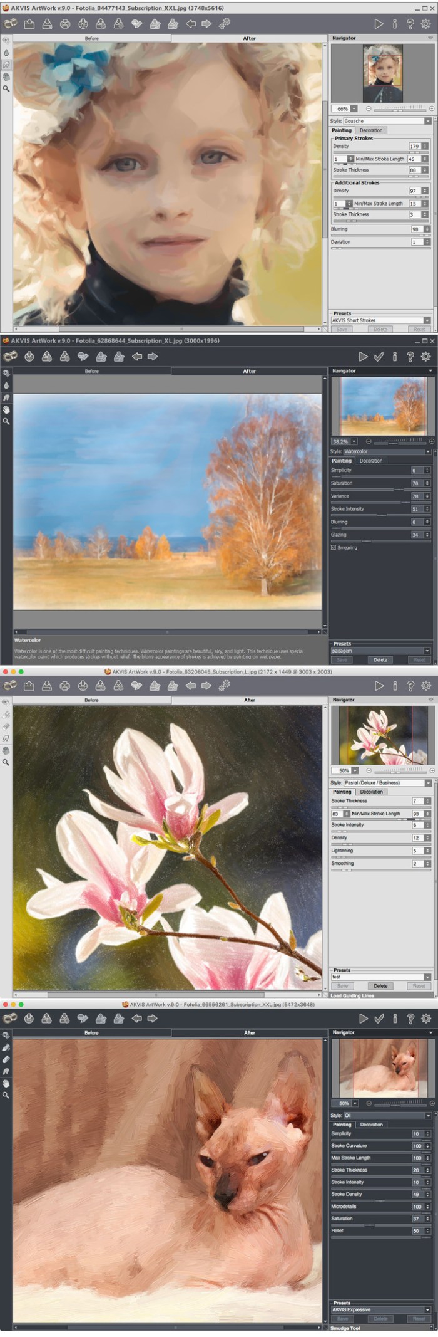The width and height of the screenshot is (438, 1337).
Task: Open help in the Gouache window
Action: point(410,24)
